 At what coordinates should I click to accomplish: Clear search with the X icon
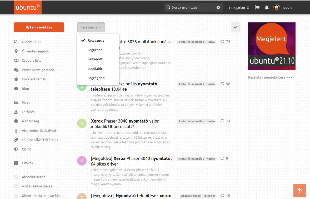(x=218, y=8)
